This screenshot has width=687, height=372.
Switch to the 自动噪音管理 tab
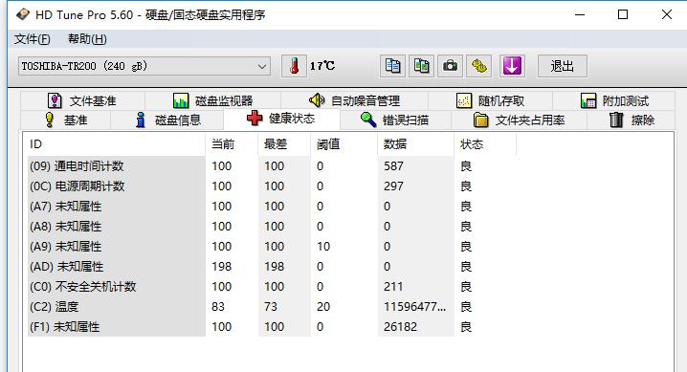354,101
